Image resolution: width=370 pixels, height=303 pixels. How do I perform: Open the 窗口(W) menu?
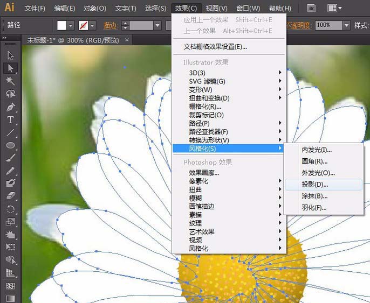point(248,9)
